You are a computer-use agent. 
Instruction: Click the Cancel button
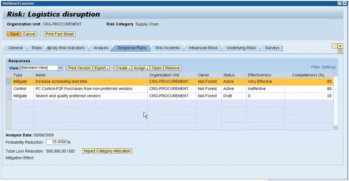click(29, 34)
